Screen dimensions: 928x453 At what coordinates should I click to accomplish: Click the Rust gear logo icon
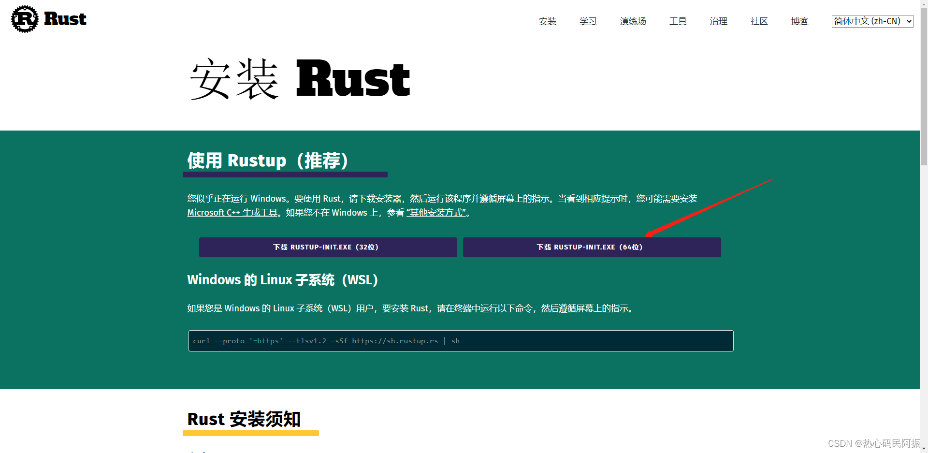pos(25,19)
